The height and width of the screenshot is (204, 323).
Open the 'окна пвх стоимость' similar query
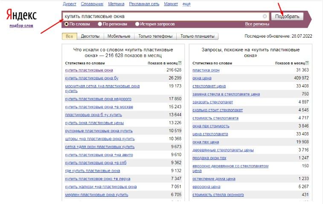coord(211,126)
